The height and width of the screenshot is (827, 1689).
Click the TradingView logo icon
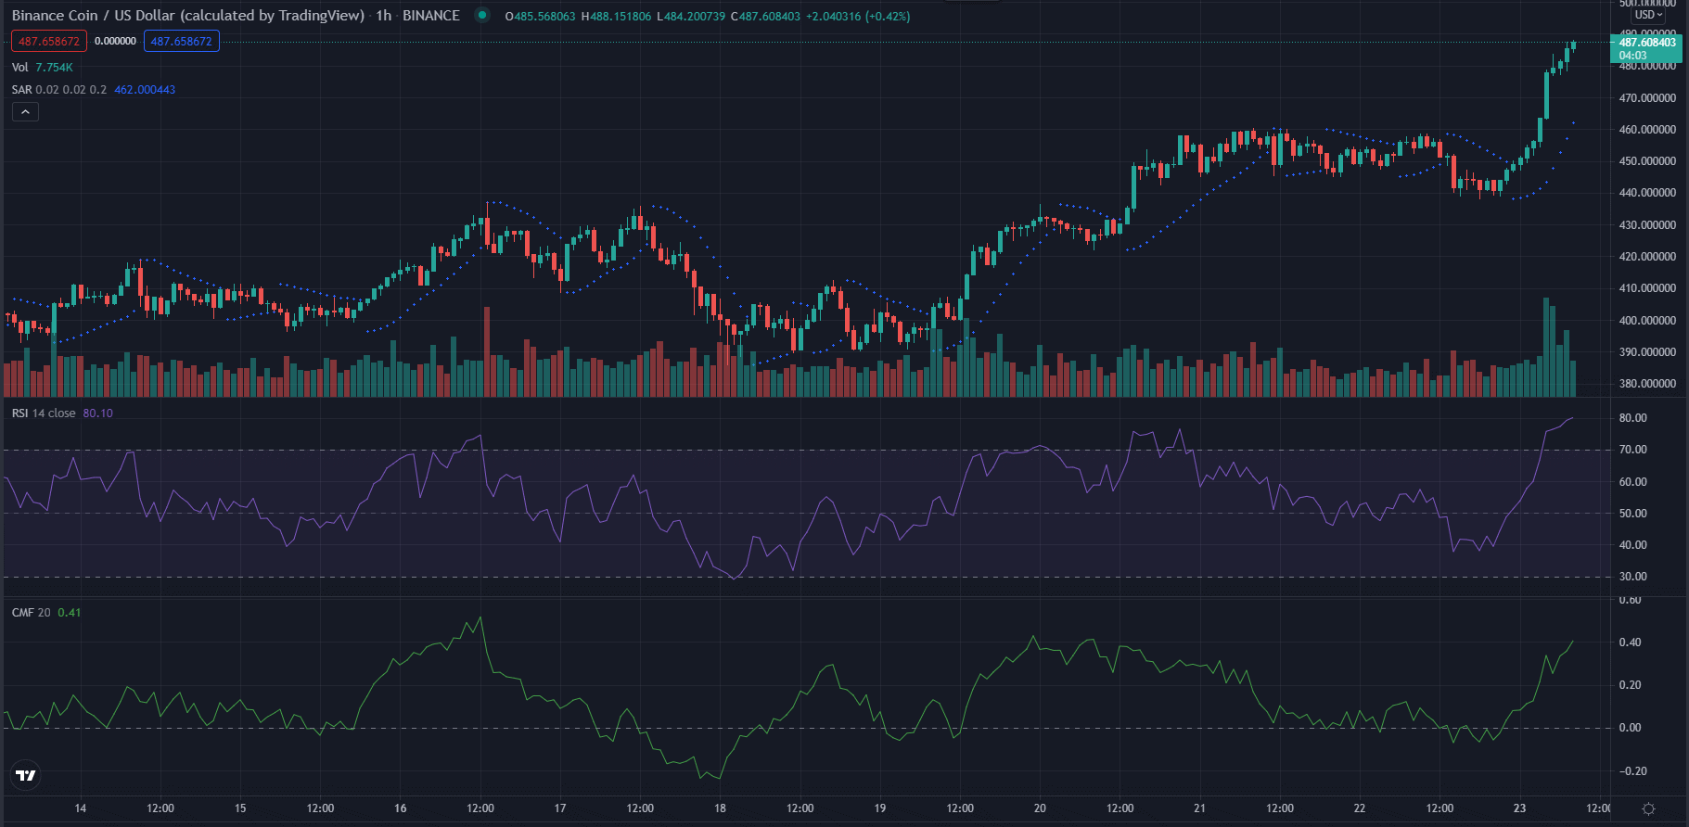[x=26, y=775]
